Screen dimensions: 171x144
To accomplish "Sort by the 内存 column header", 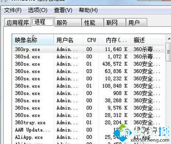I will pos(115,40).
